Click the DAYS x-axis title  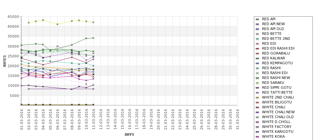pos(129,134)
